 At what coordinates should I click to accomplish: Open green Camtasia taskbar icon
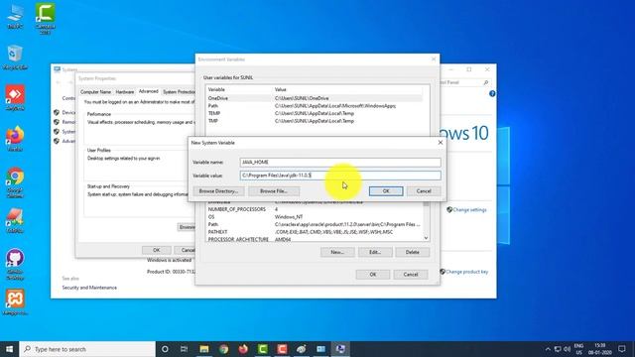262,349
